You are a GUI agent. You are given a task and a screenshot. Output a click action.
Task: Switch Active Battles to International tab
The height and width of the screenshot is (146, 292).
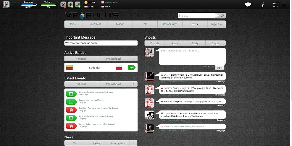tap(113, 59)
